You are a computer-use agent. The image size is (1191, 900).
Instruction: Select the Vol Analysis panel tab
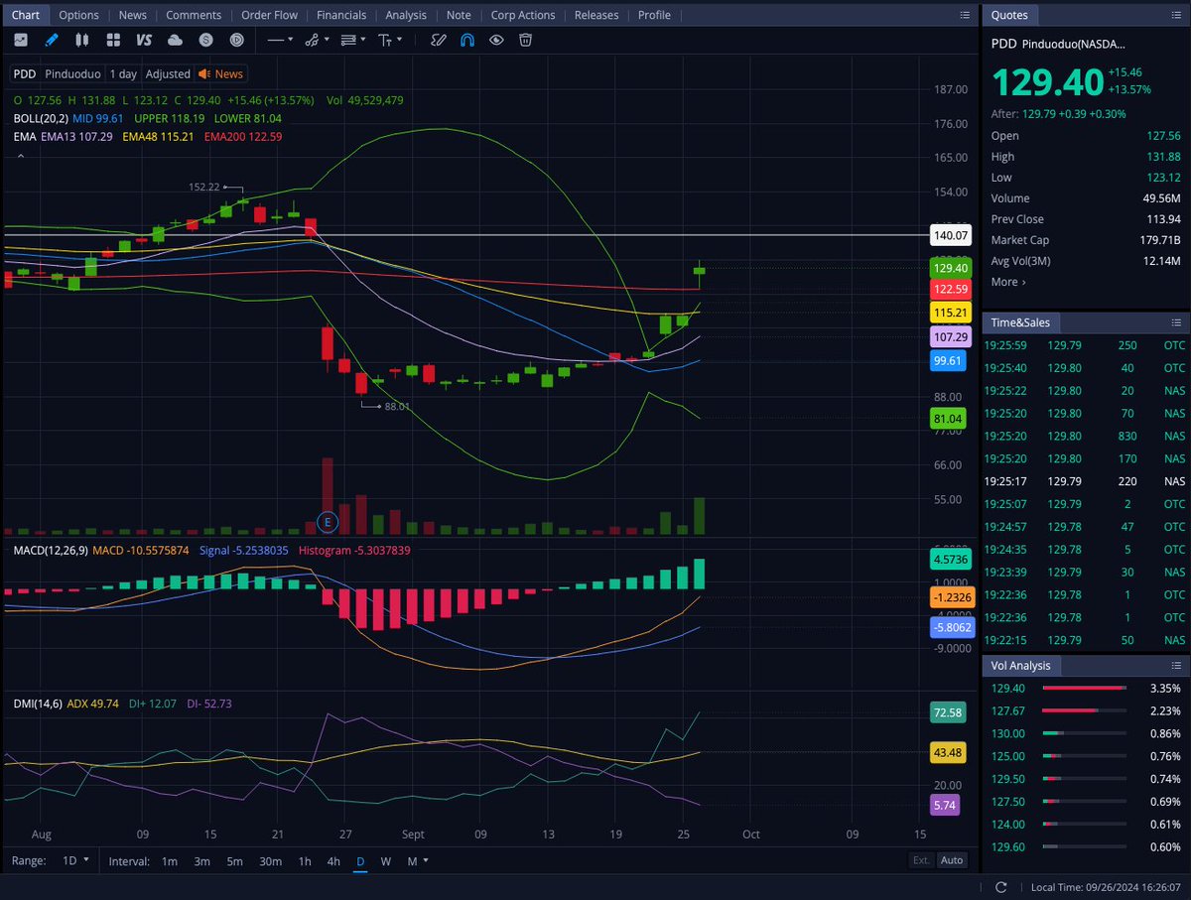pyautogui.click(x=1021, y=666)
